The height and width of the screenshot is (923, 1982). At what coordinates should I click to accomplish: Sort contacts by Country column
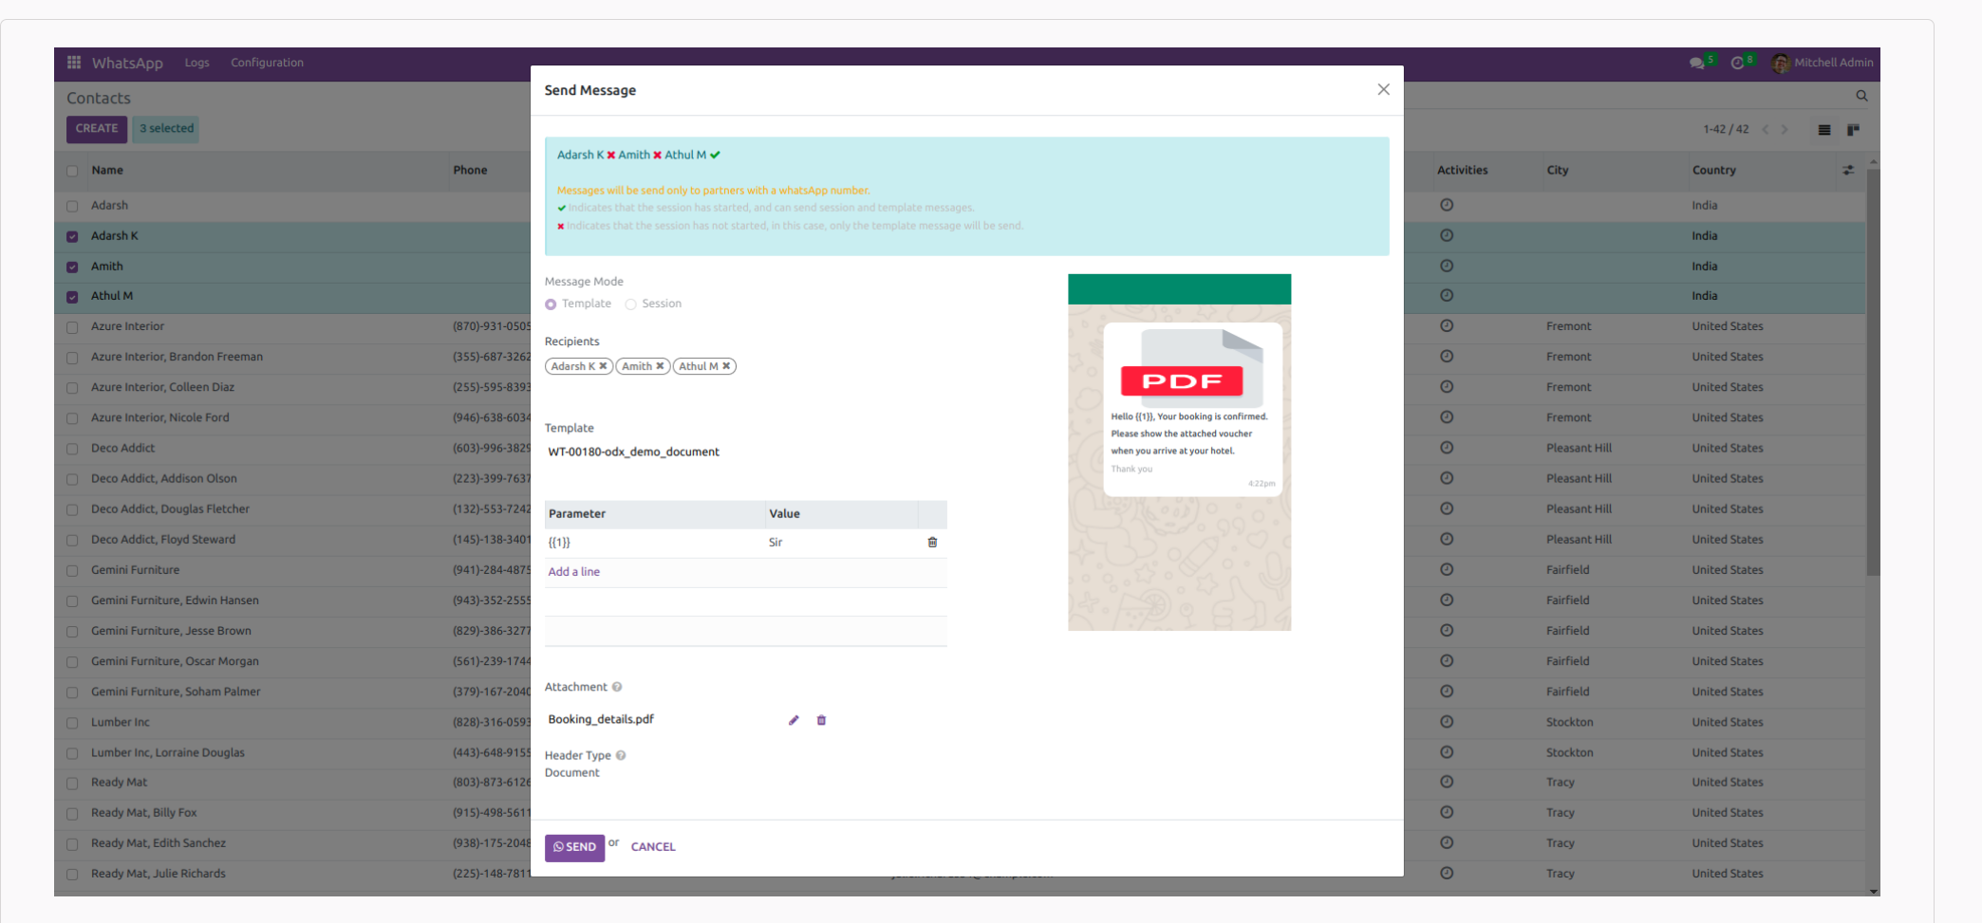point(1713,171)
